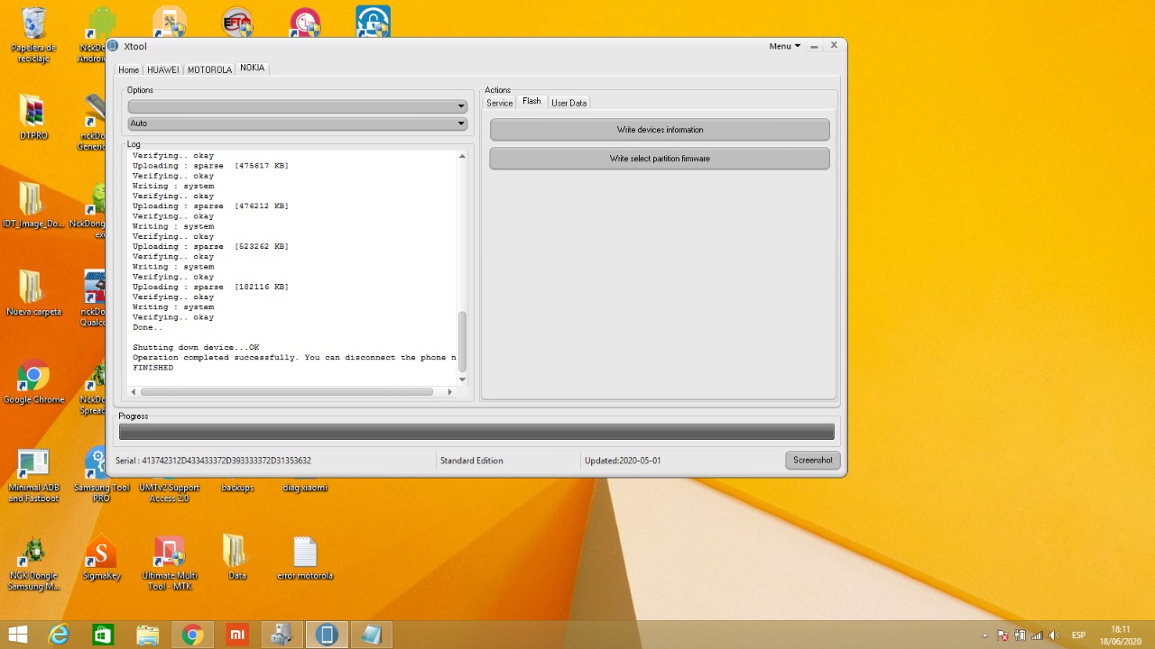Click the Xtool title bar app icon

[113, 46]
